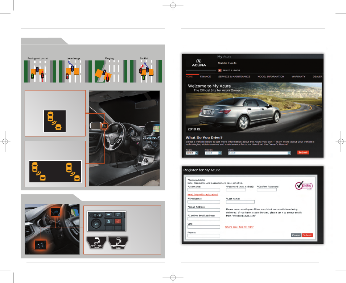Open the Need help with registration link
Screen dimensions: 346x283
coord(203,194)
